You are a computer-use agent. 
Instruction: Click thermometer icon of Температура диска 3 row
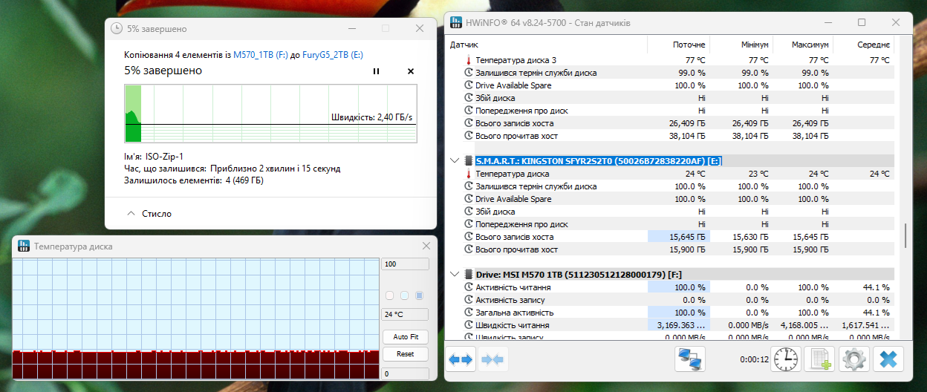coord(468,60)
